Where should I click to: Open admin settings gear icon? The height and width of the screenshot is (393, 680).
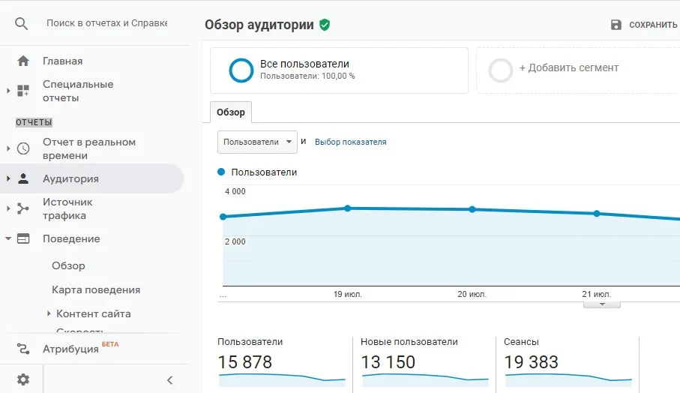pyautogui.click(x=23, y=379)
